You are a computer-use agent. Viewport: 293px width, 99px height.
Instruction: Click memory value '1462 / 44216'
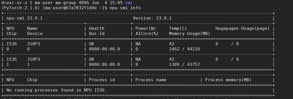[x=184, y=49]
